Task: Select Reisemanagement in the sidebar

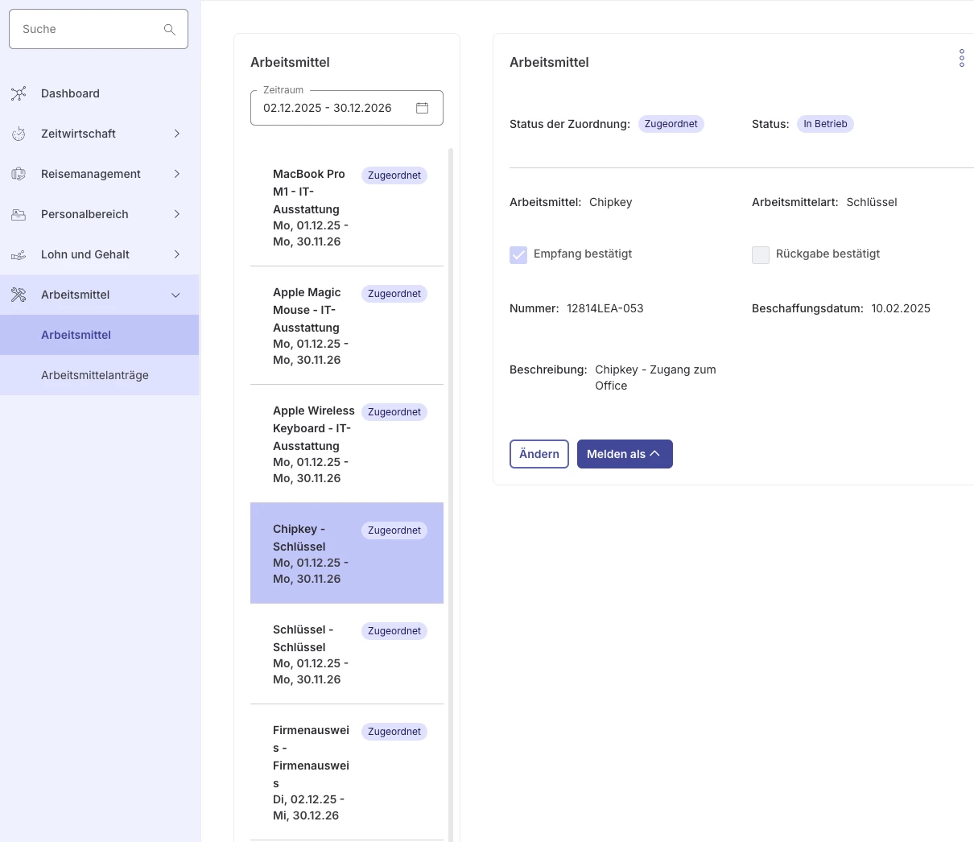Action: point(100,174)
